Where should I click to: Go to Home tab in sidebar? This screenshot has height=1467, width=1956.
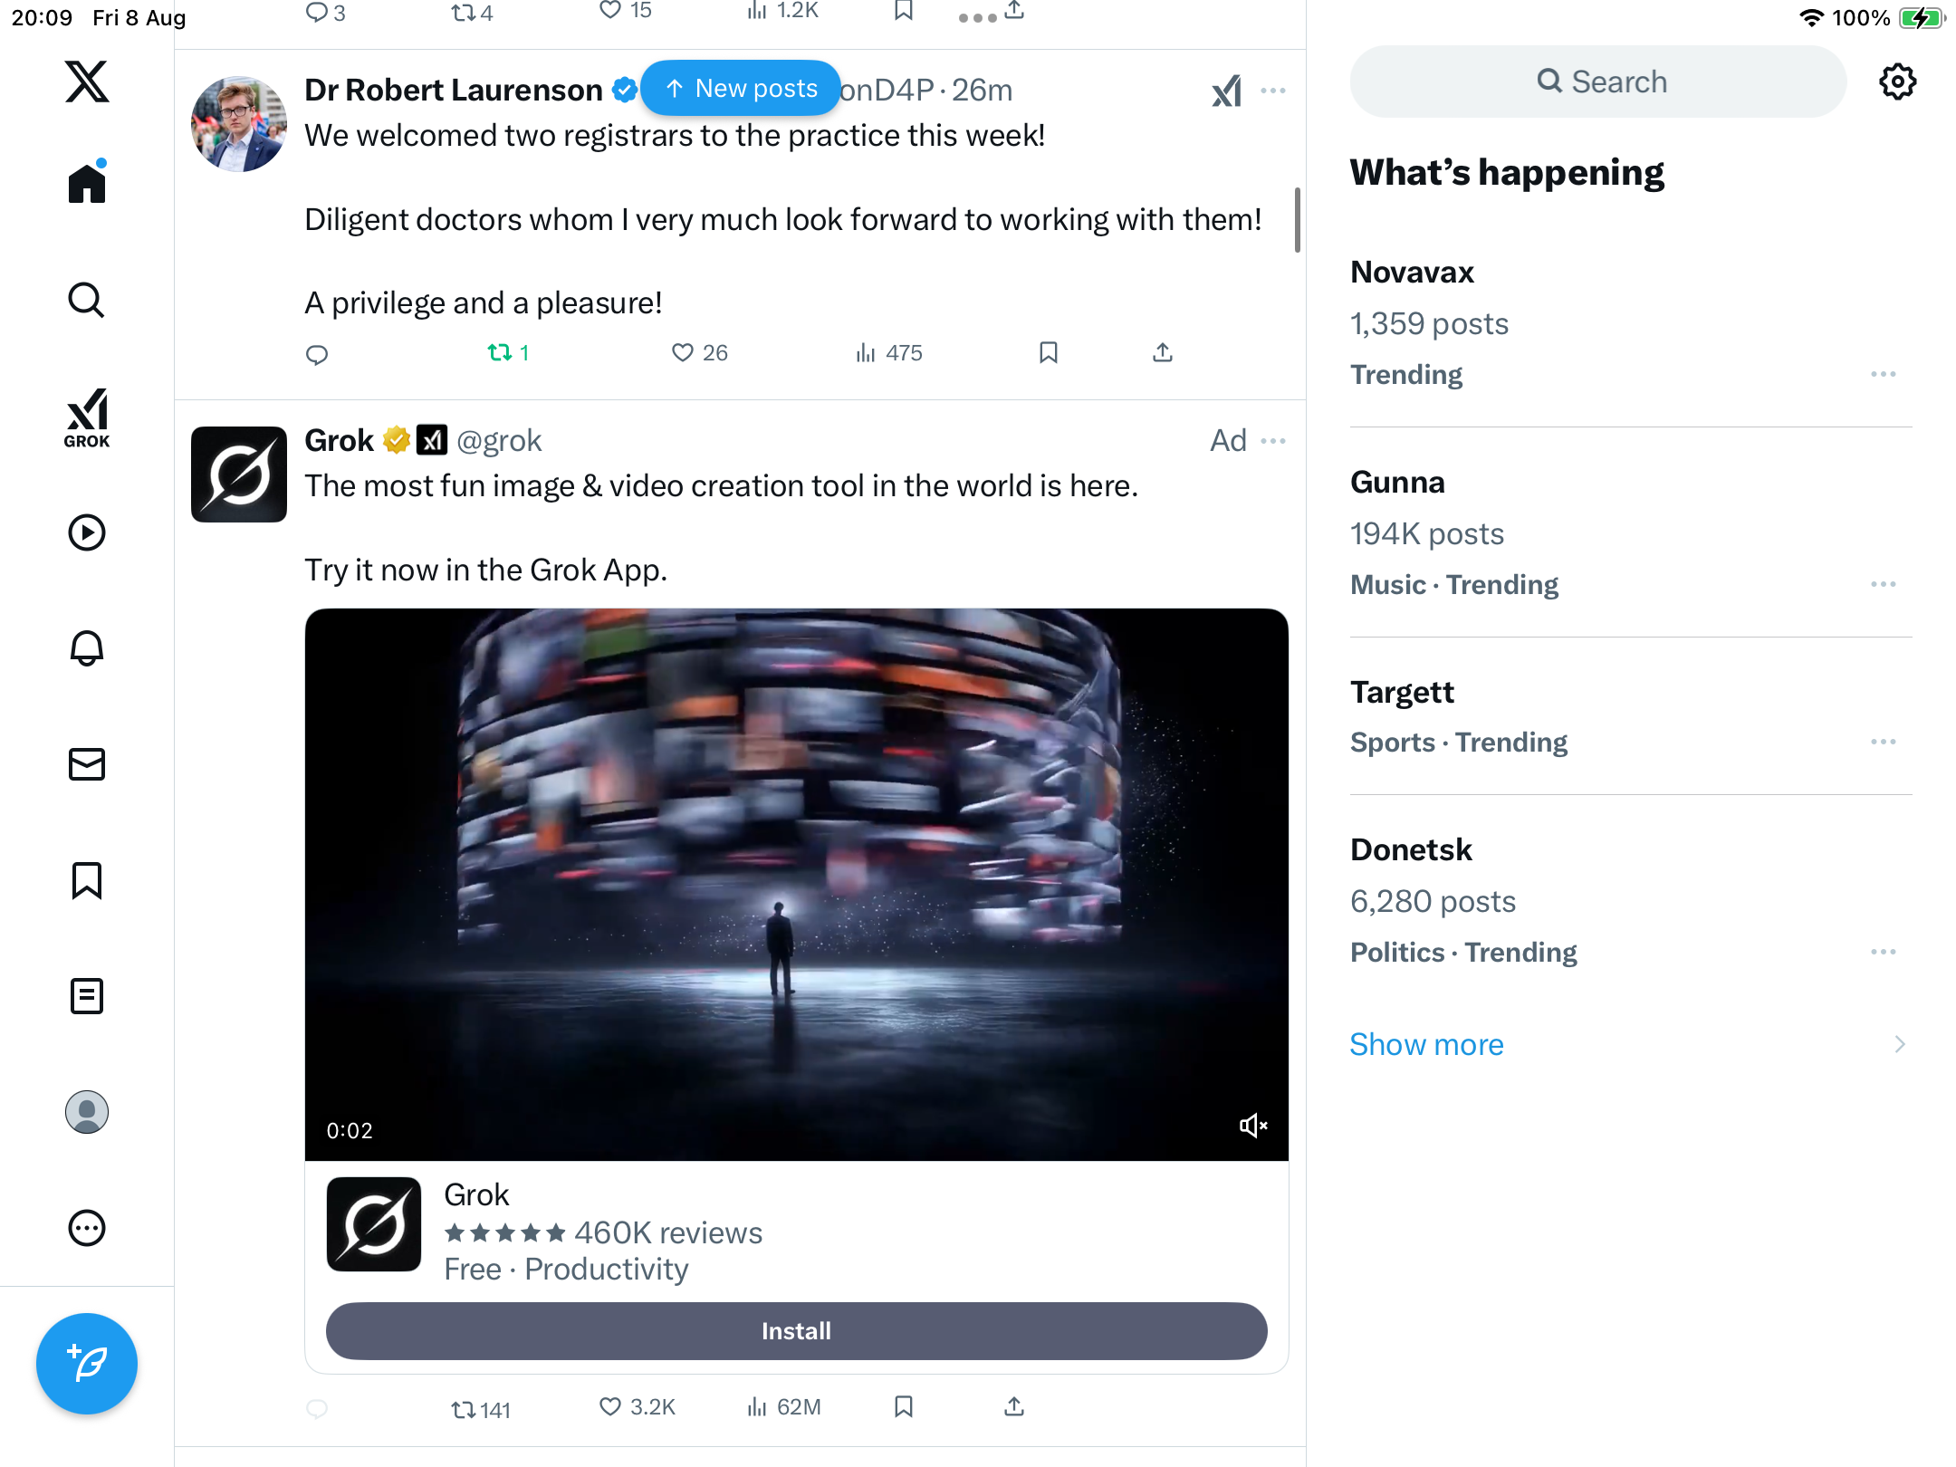(87, 183)
